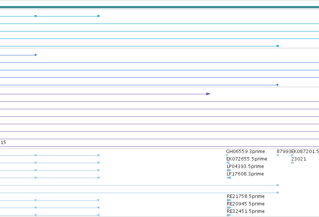Click the purple arrow feature end

[x=208, y=94]
